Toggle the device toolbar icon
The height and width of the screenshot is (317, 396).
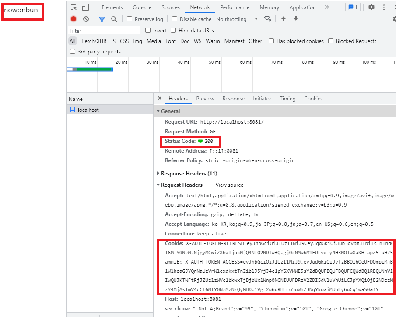(x=85, y=7)
